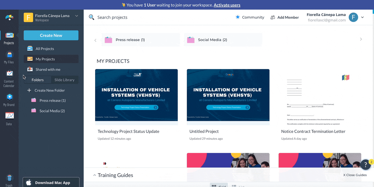This screenshot has height=187, width=374.
Task: Open the user account dropdown arrow
Action: pyautogui.click(x=362, y=17)
